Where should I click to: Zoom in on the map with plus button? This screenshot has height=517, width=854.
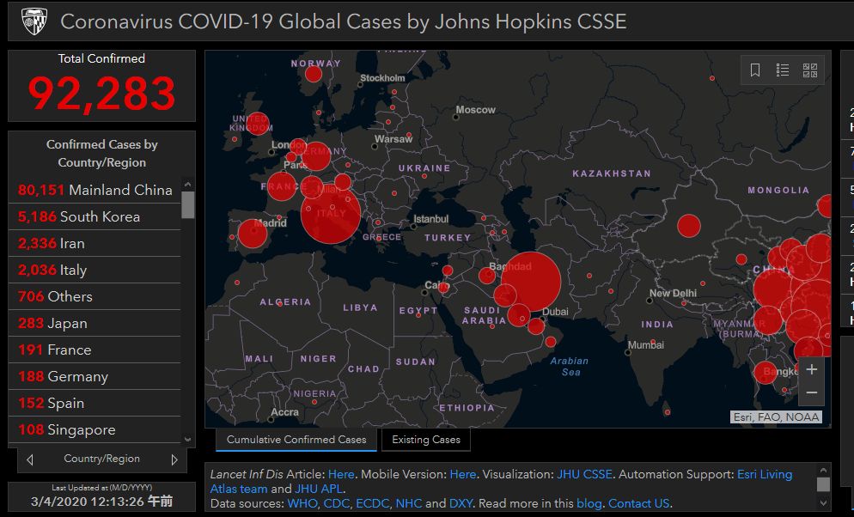tap(811, 369)
